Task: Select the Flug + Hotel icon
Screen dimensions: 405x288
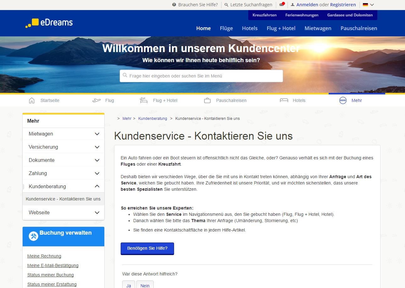Action: (x=144, y=100)
